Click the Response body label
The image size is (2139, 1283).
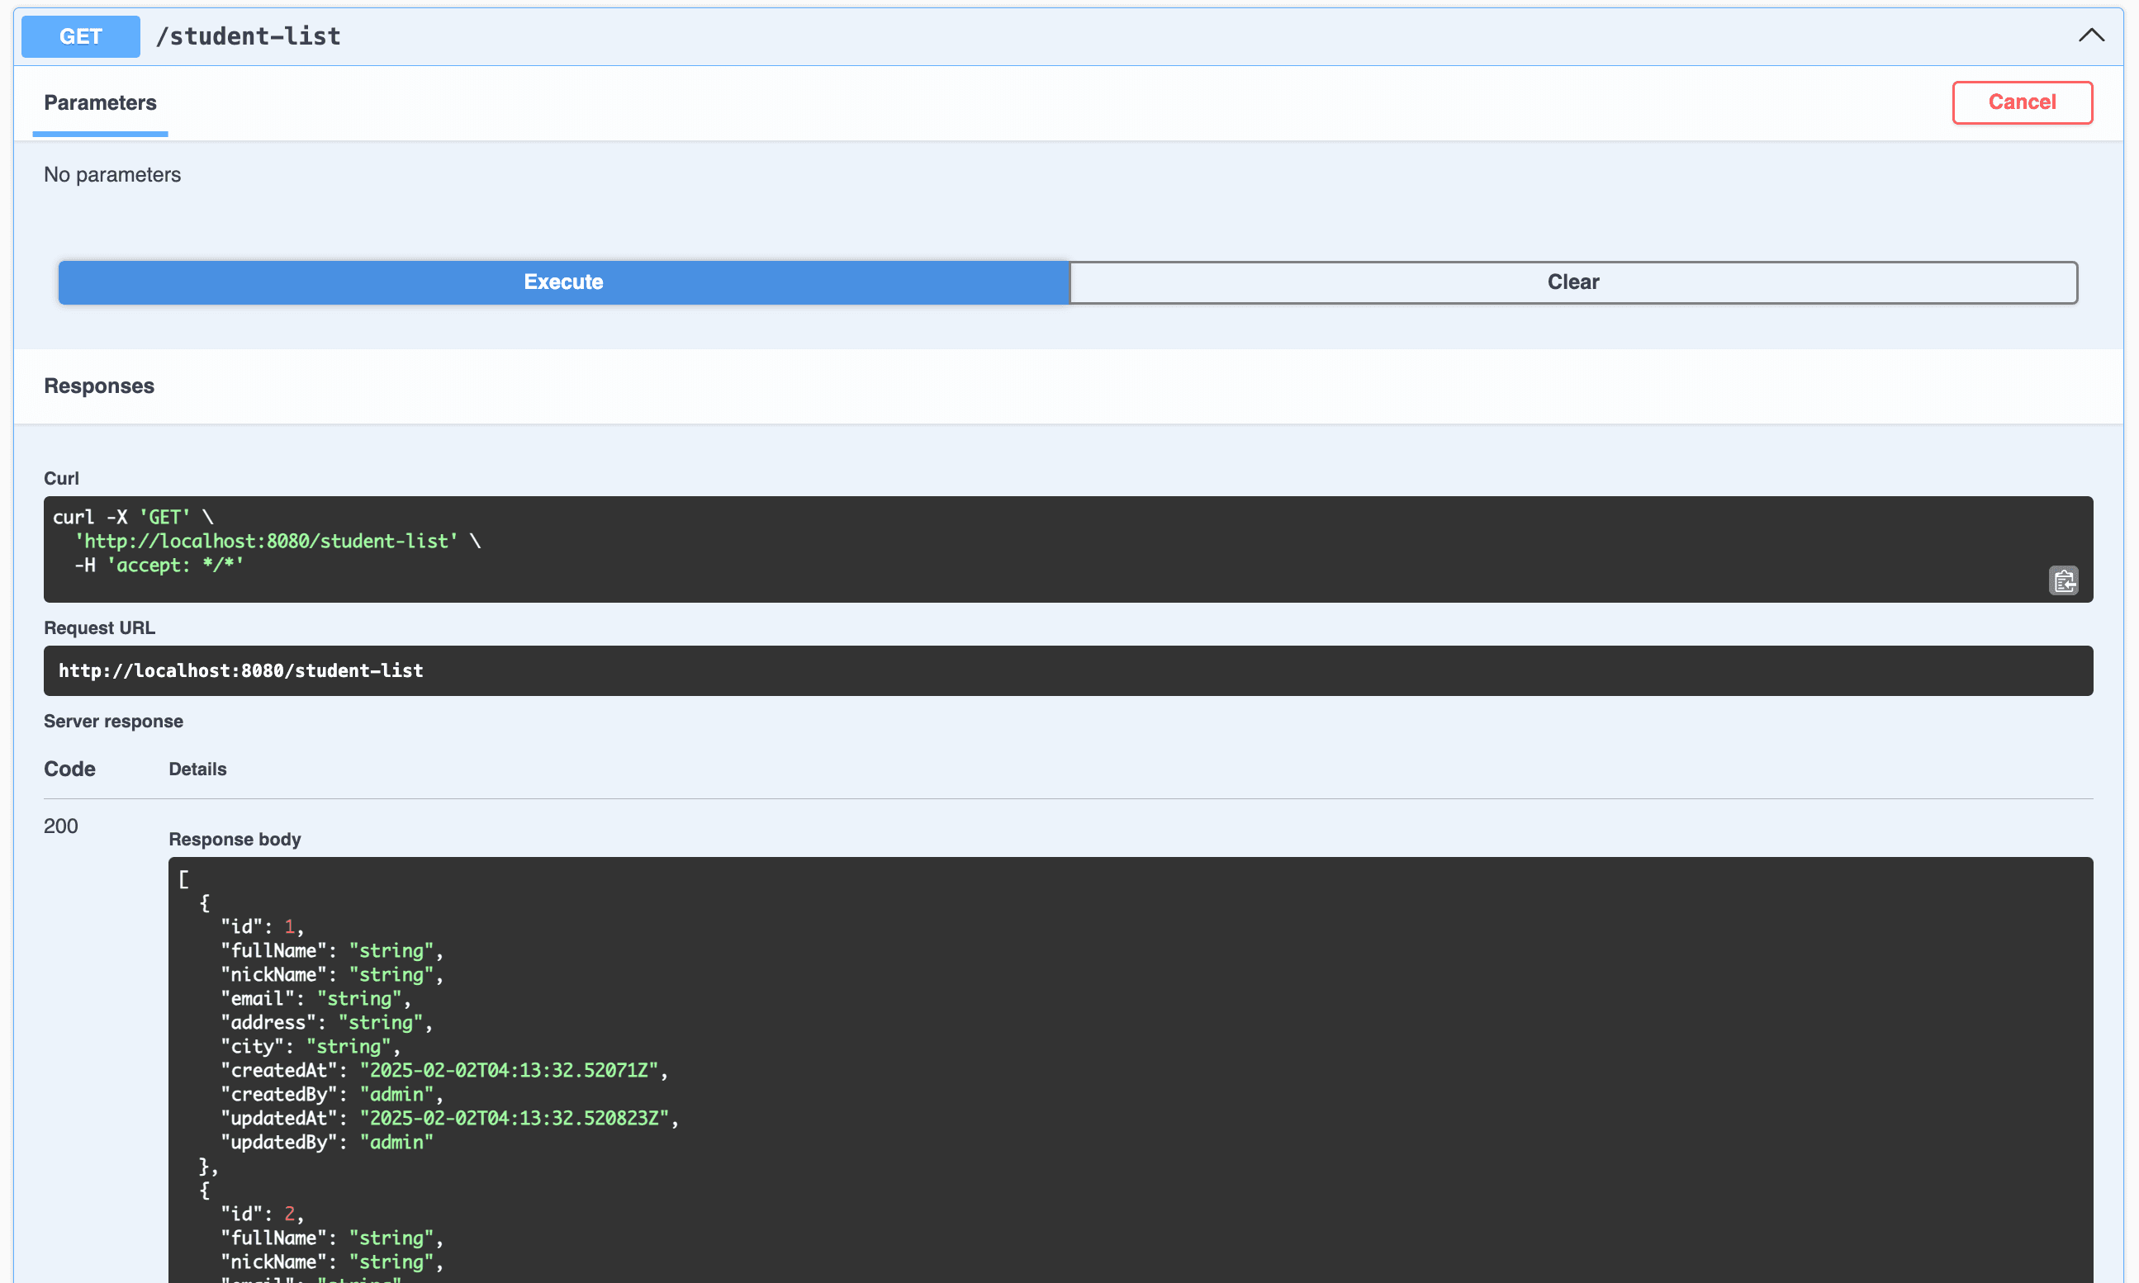[235, 839]
